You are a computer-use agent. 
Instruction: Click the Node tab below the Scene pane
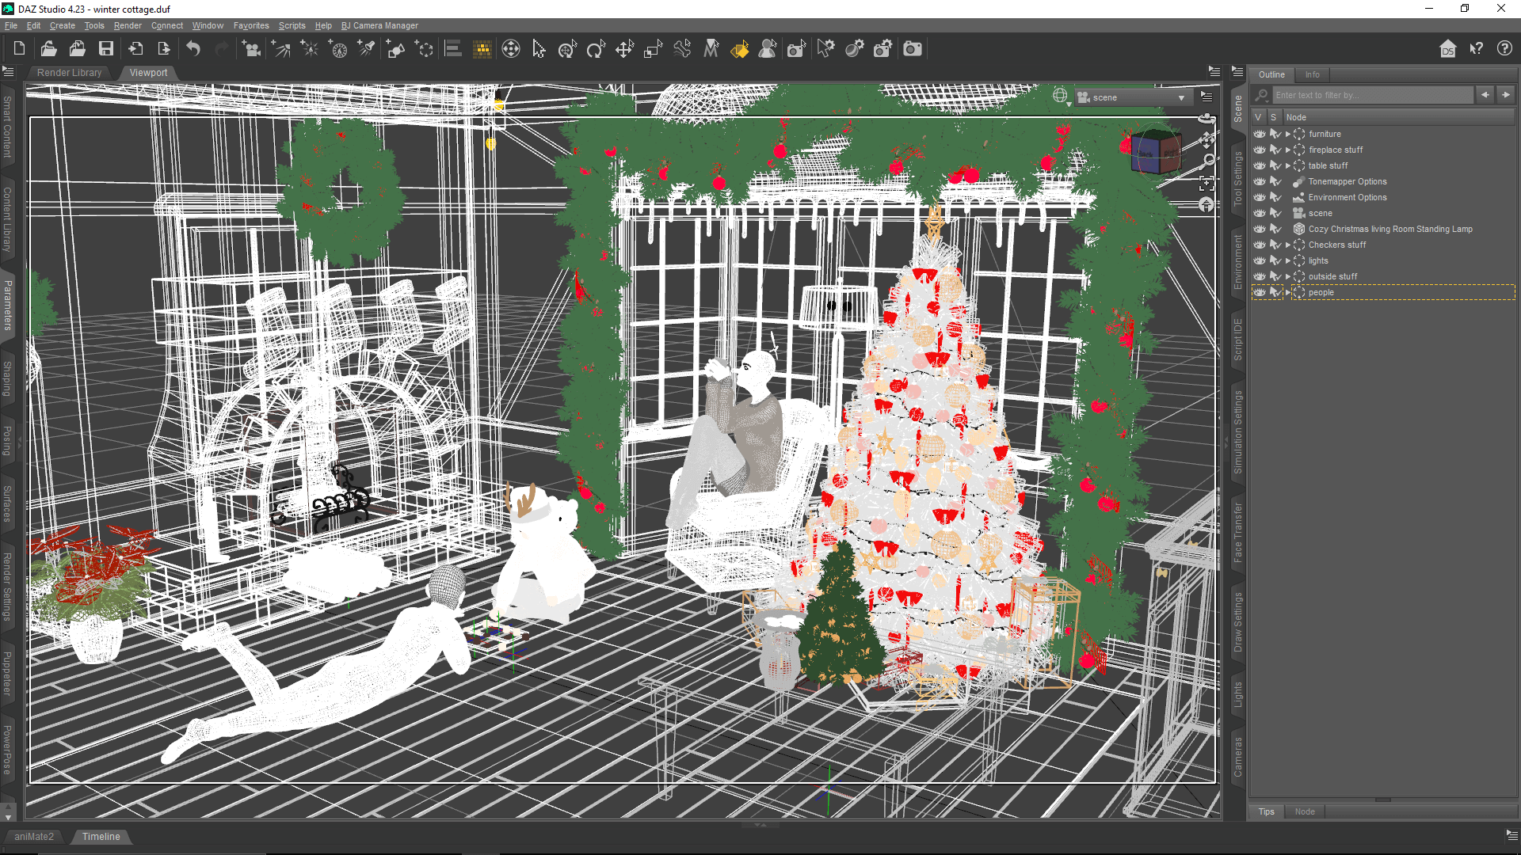pos(1305,811)
